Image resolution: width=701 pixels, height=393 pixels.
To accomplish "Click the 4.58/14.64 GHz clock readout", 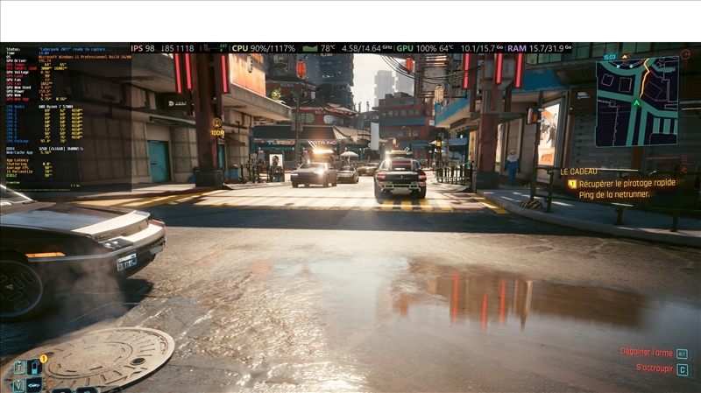I will pos(367,48).
